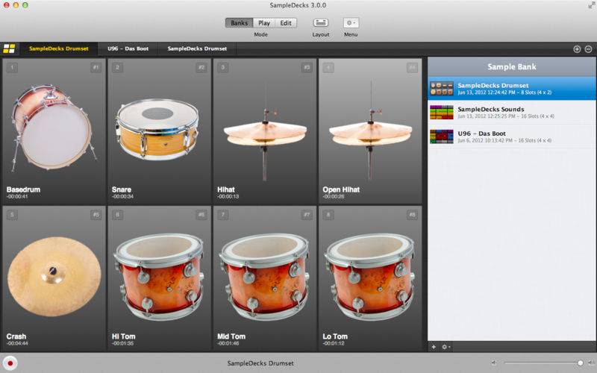Image resolution: width=597 pixels, height=373 pixels.
Task: Select U96 - Das Boot bank in list
Action: click(x=512, y=137)
